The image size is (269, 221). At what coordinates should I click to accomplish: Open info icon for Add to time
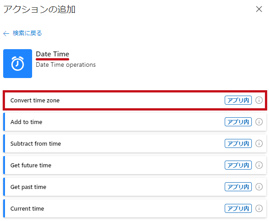coord(259,122)
